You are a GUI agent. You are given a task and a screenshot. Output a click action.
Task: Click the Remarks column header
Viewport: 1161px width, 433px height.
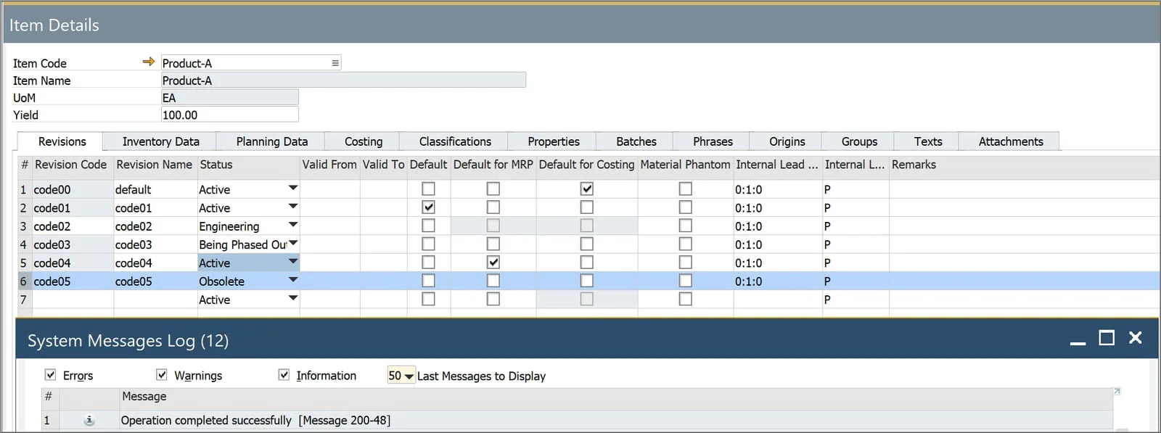tap(1024, 165)
